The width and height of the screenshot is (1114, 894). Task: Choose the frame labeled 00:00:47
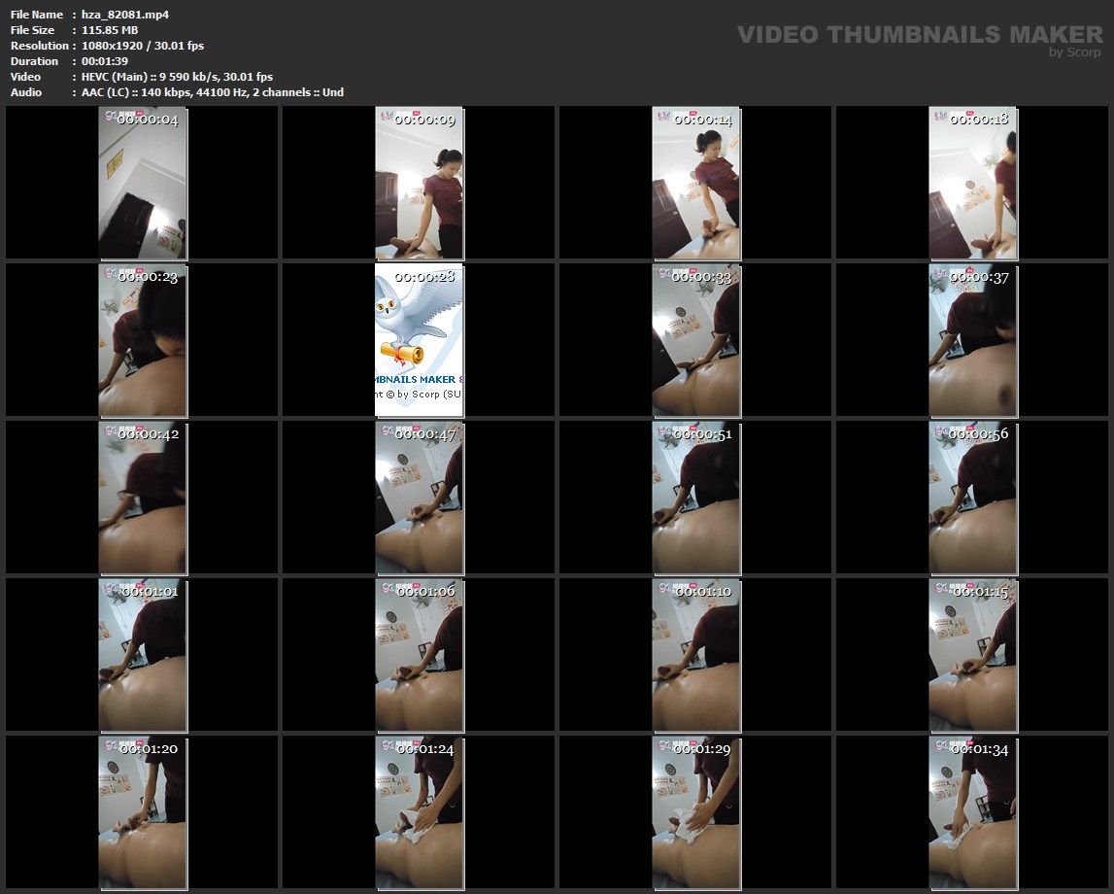point(420,498)
